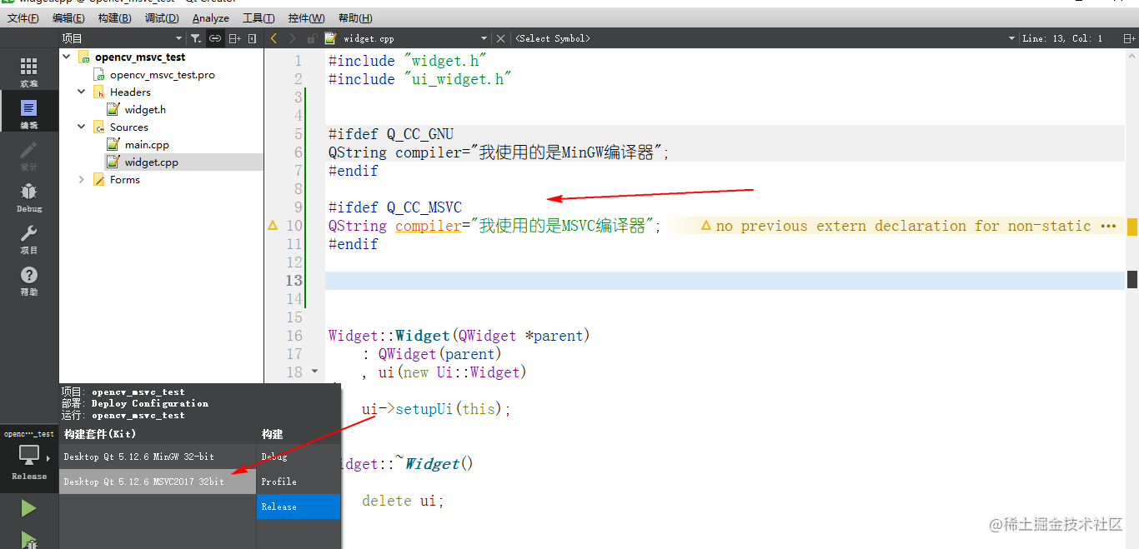Choose the Profile build configuration
1139x549 pixels.
click(299, 482)
